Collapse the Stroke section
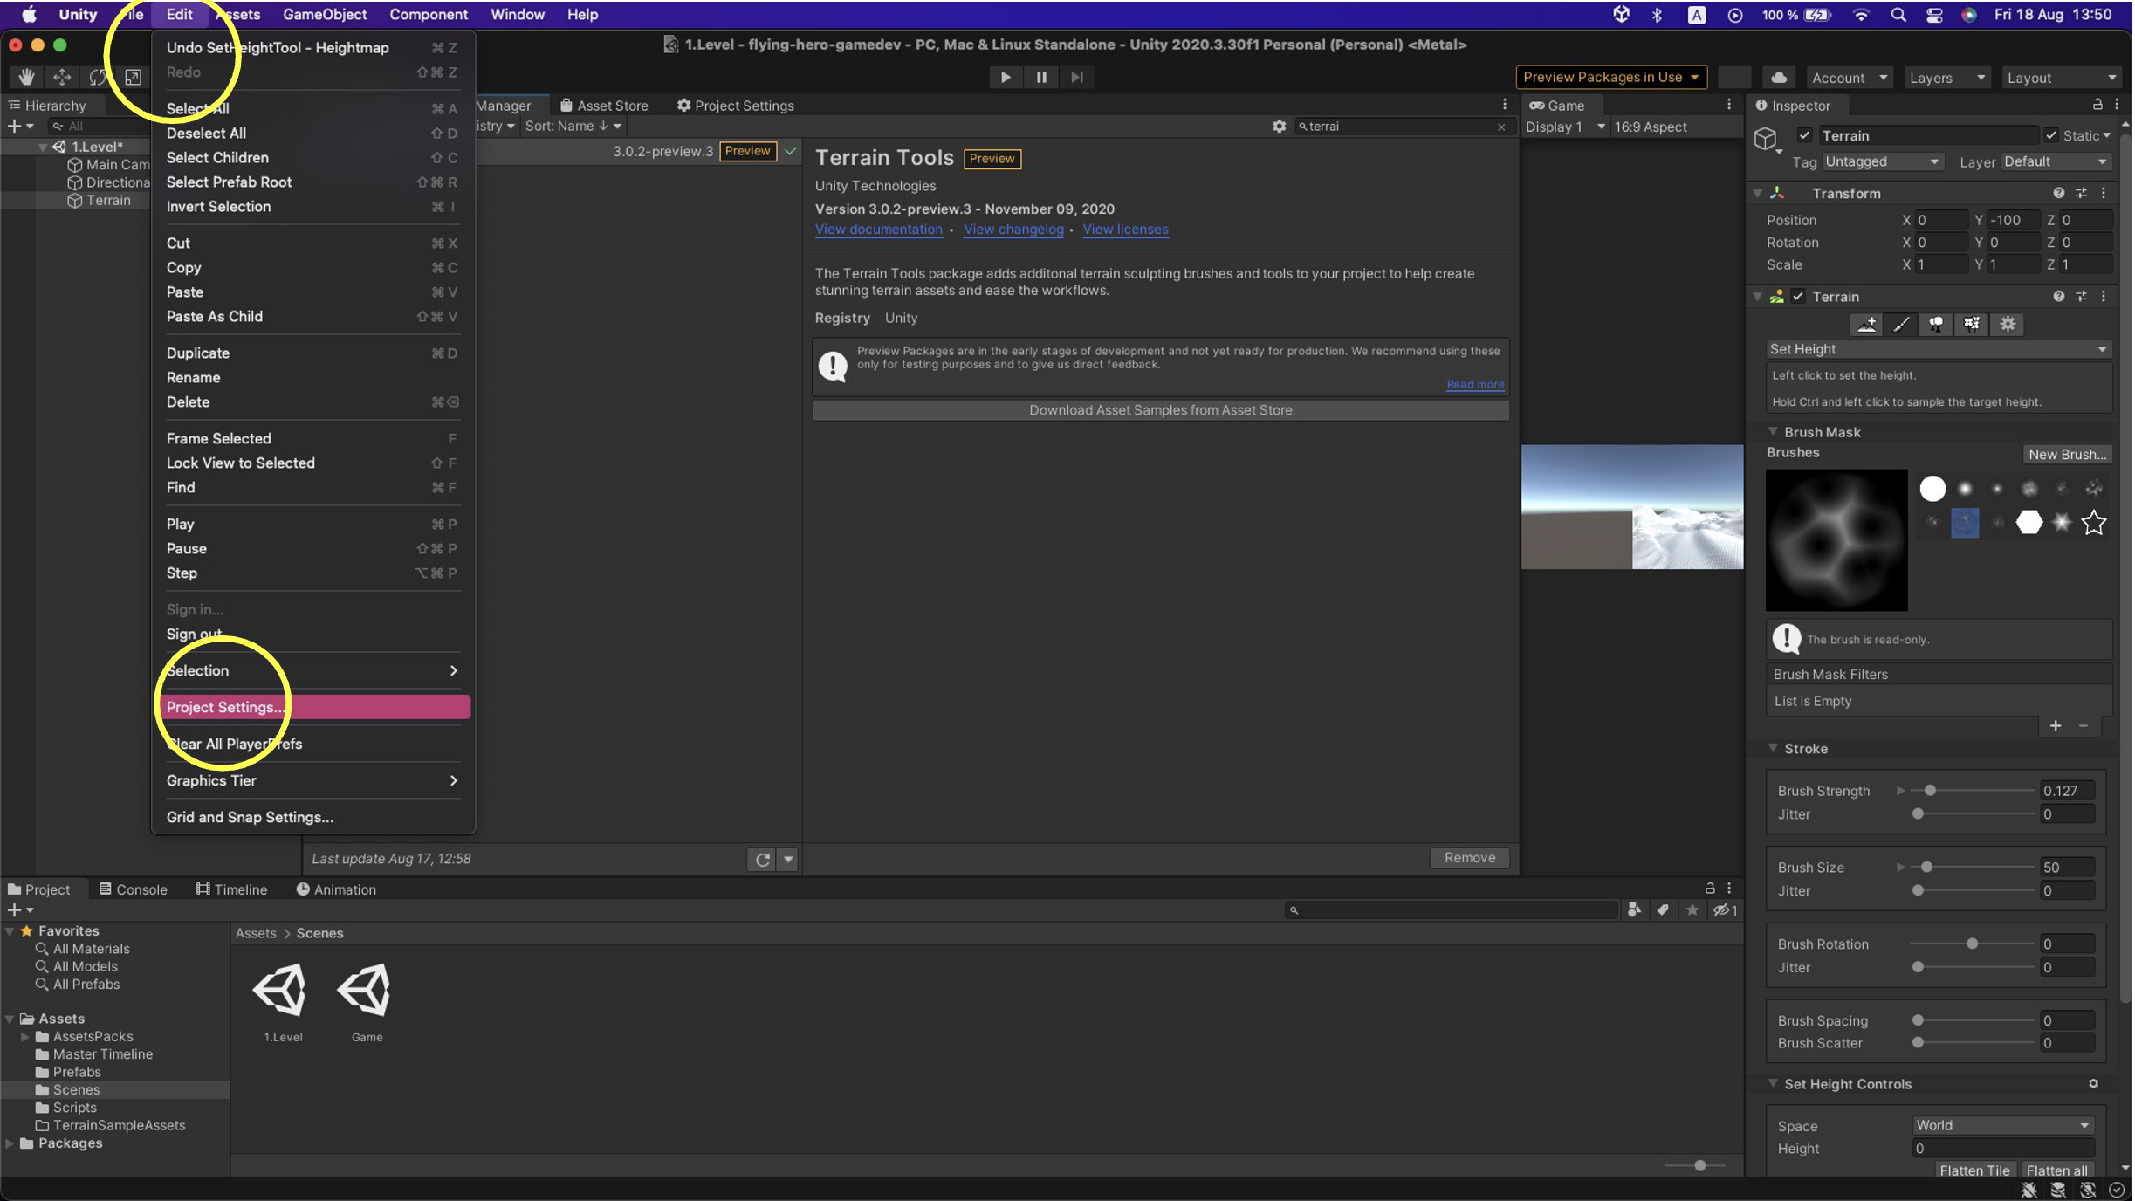This screenshot has height=1201, width=2135. pos(1773,748)
